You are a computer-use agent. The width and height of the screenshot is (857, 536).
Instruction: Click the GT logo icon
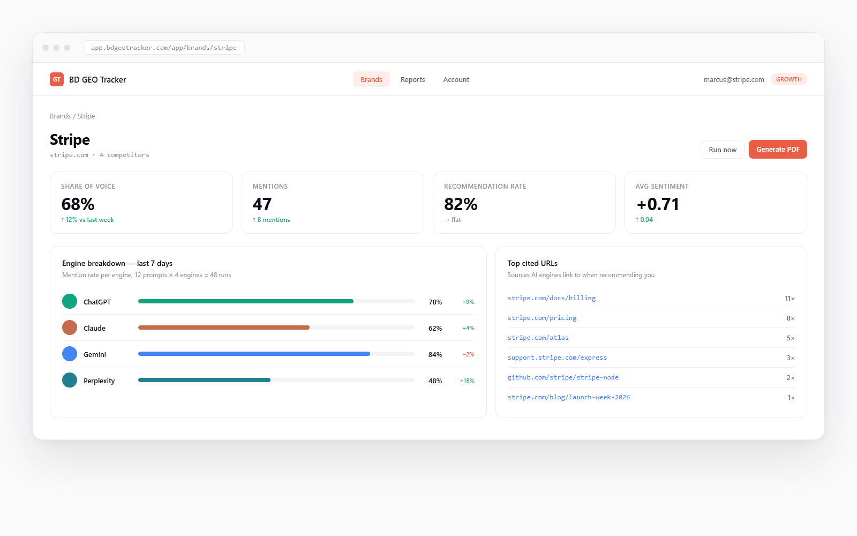(57, 79)
